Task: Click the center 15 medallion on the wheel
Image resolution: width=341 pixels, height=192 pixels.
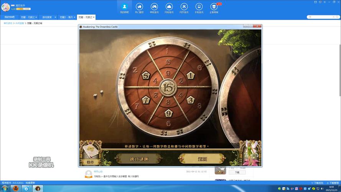Action: (168, 88)
